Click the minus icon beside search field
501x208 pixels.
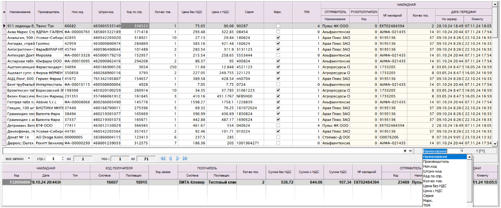coord(410,151)
